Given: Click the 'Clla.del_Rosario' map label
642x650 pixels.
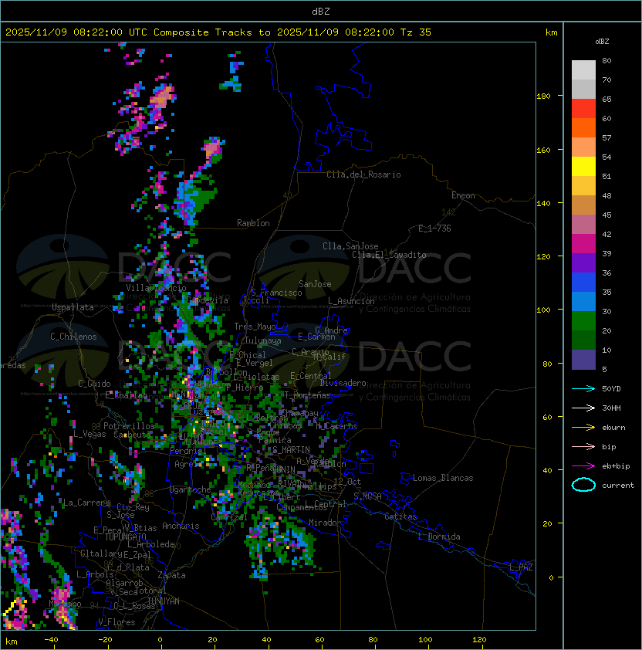Looking at the screenshot, I should [x=363, y=174].
